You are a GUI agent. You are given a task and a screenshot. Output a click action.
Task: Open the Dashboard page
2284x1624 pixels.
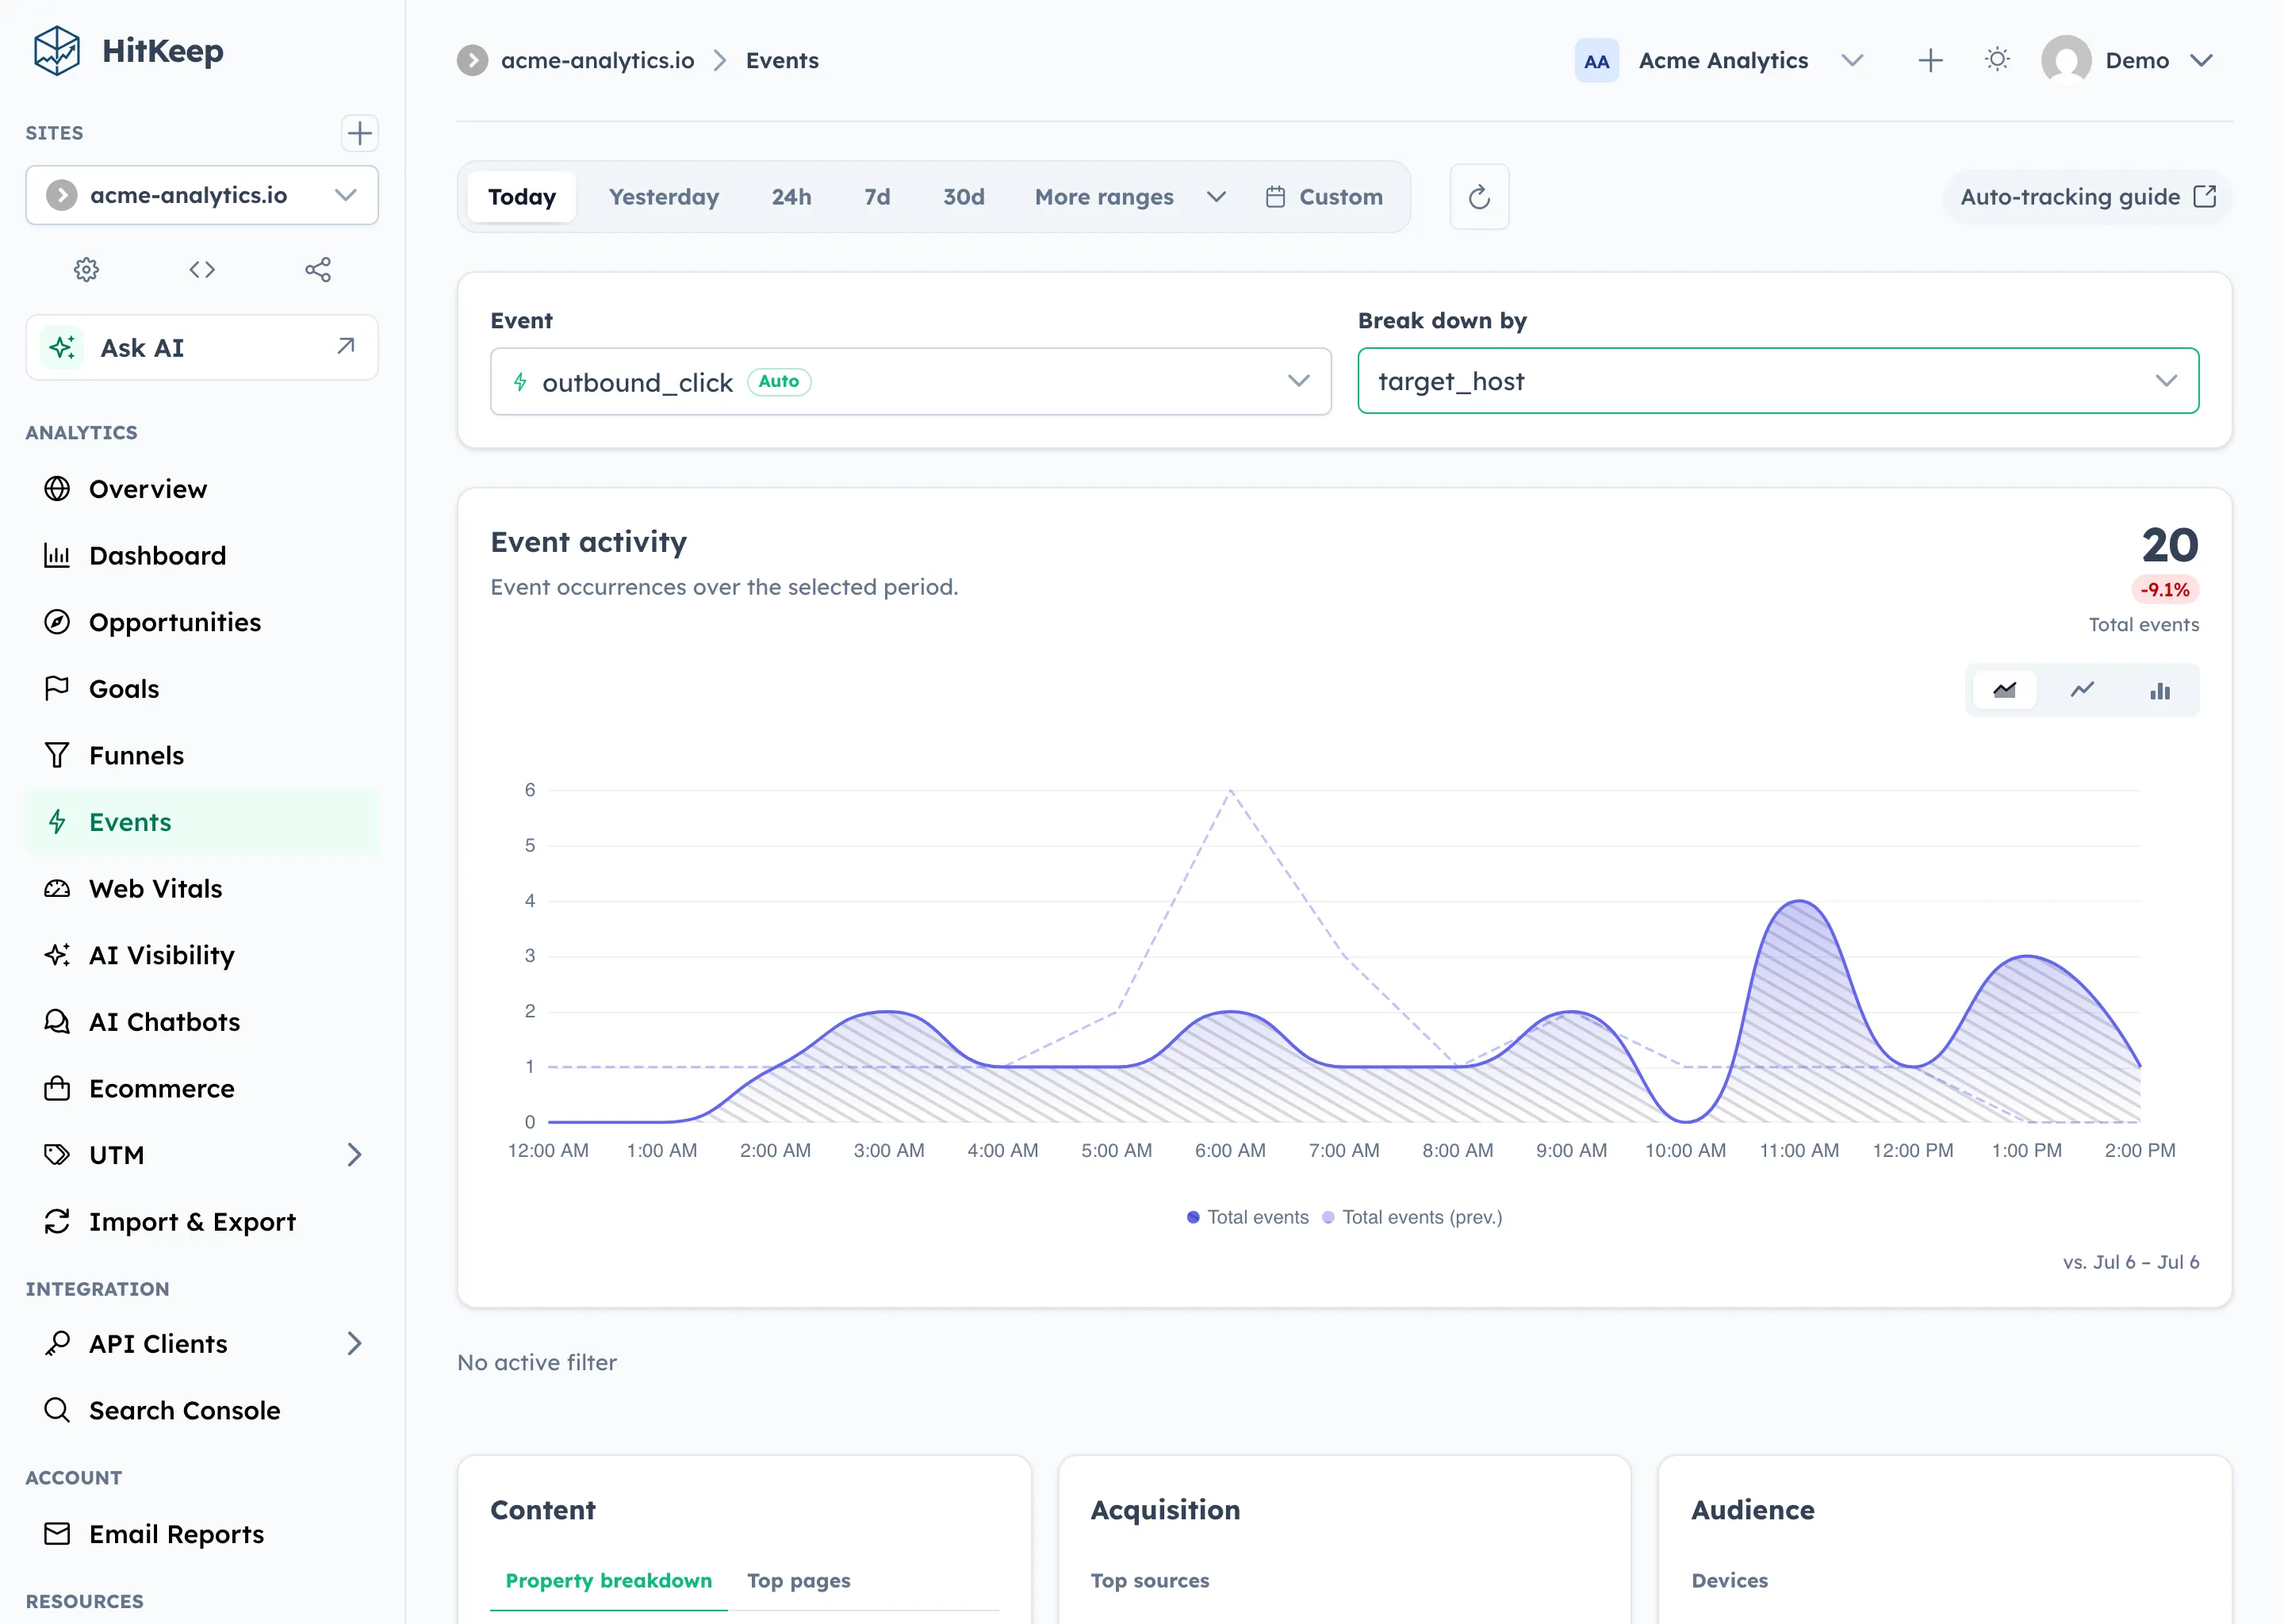[202, 556]
